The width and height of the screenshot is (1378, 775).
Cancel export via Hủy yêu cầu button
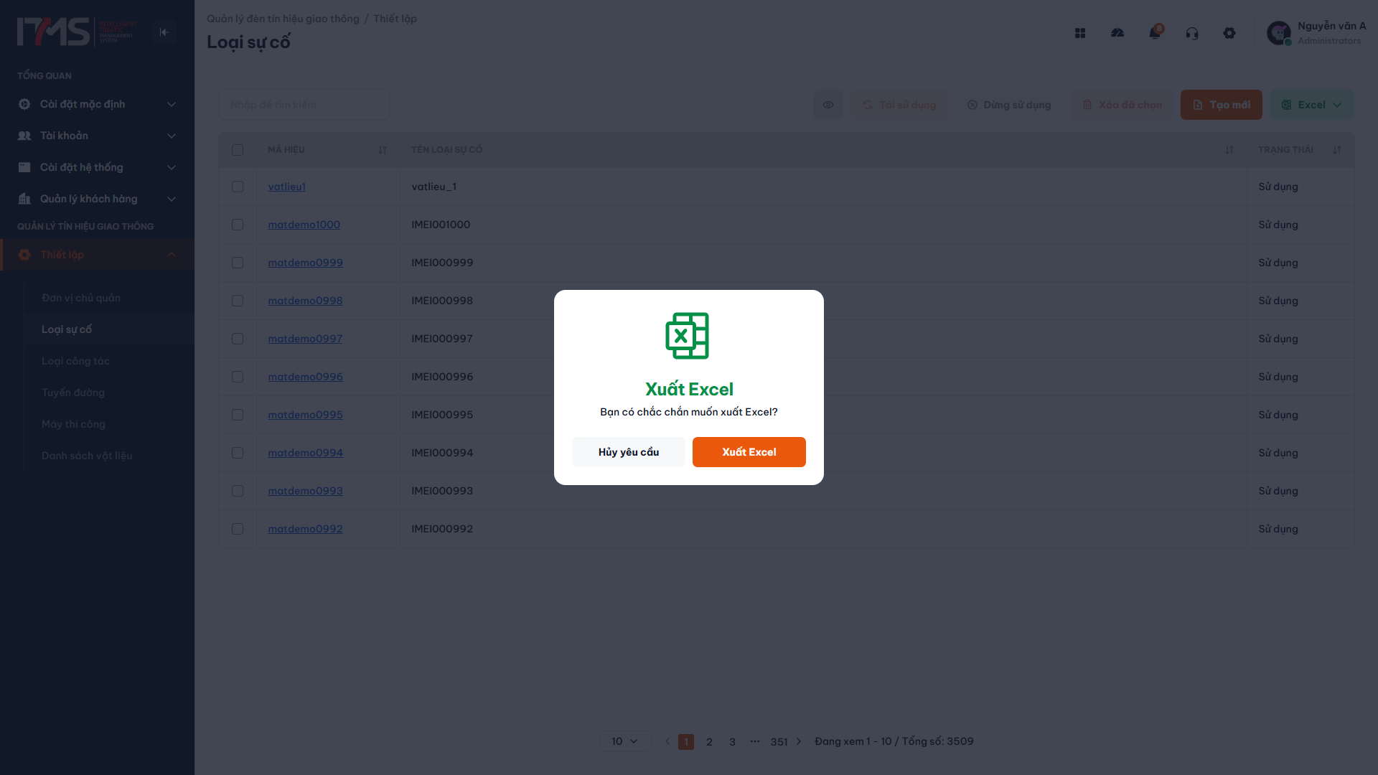(629, 452)
